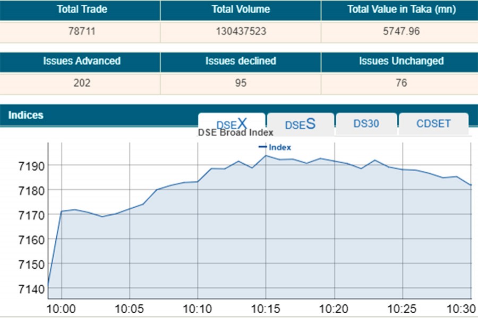Click the blue Index legend line marker
The height and width of the screenshot is (318, 478).
click(x=262, y=147)
